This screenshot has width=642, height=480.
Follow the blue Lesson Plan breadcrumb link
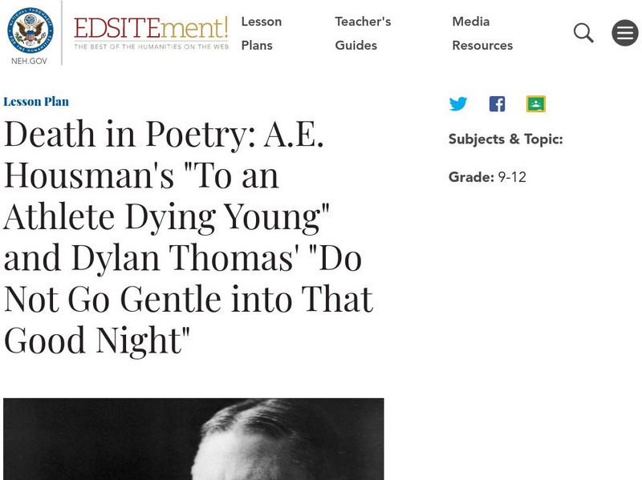36,102
